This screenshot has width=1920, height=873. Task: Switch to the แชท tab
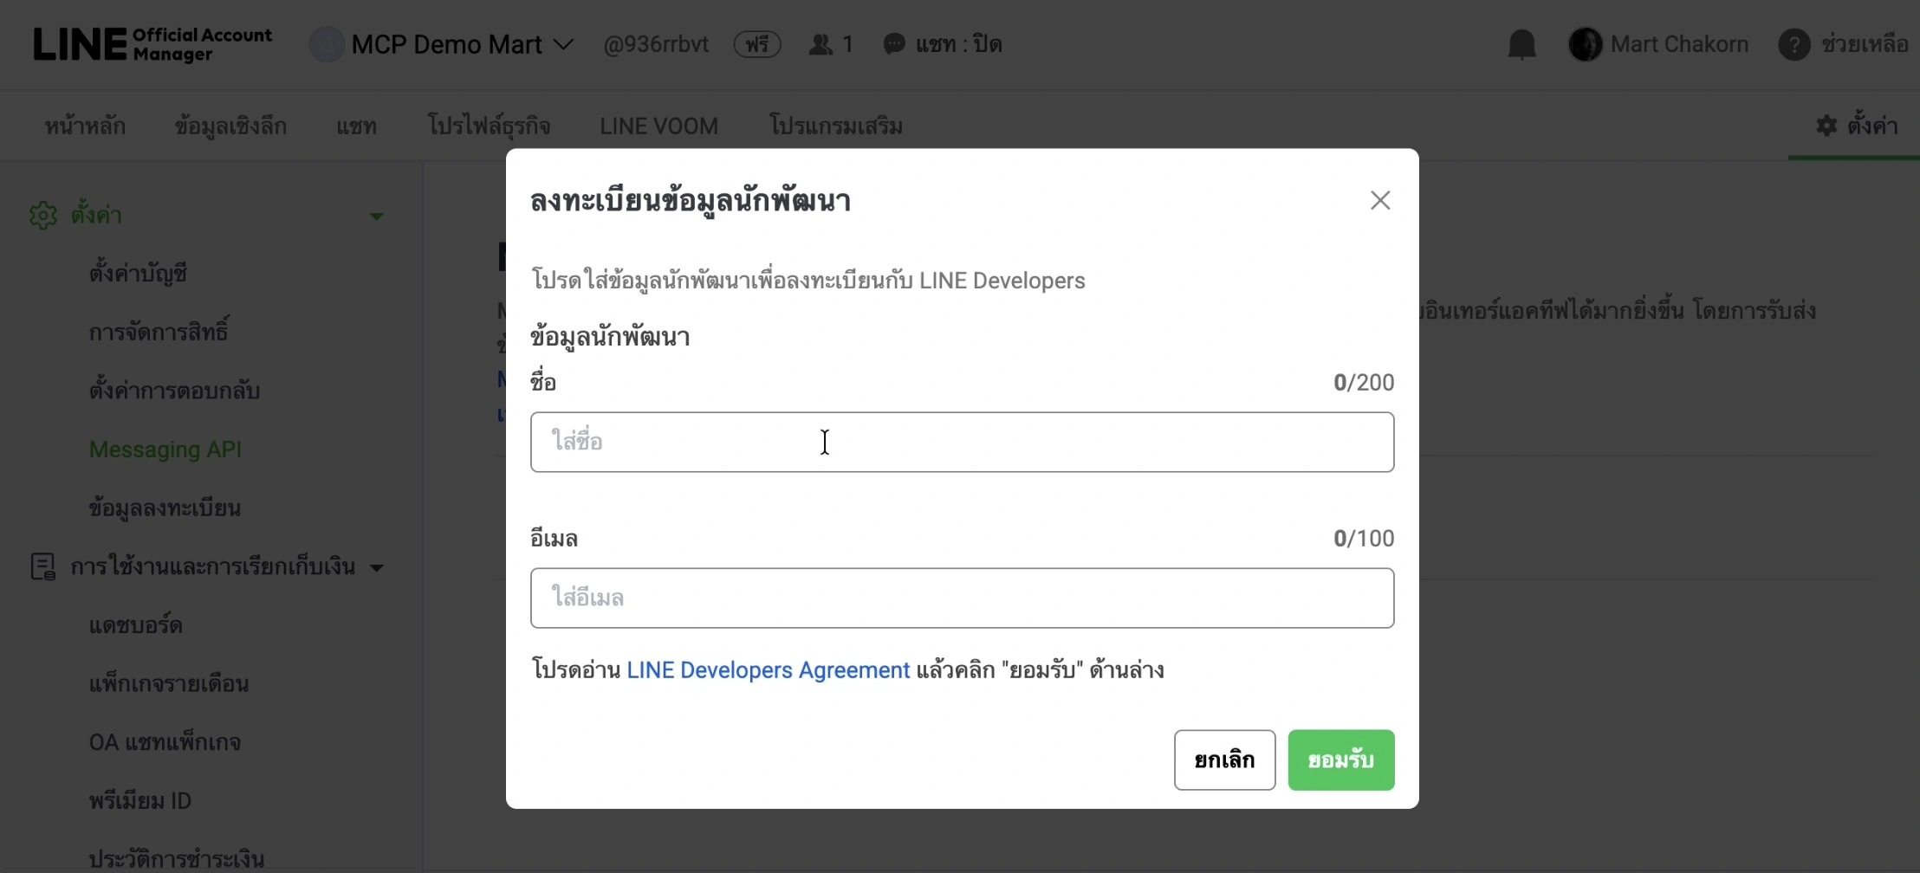coord(356,126)
